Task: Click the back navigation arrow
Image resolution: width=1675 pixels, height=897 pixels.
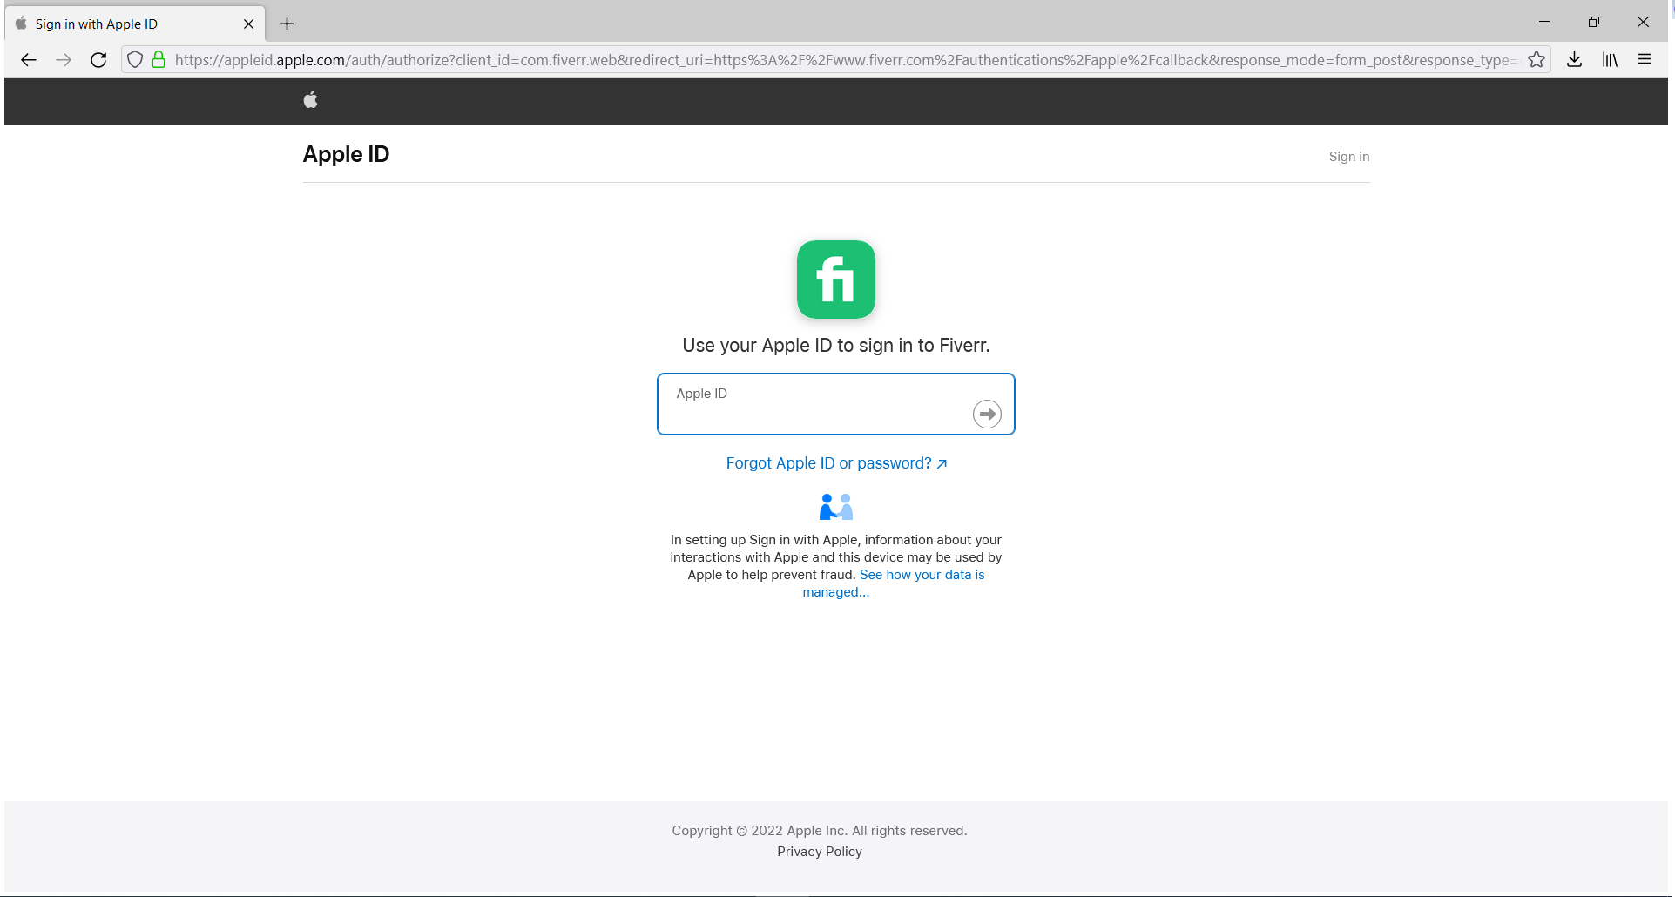Action: point(29,59)
